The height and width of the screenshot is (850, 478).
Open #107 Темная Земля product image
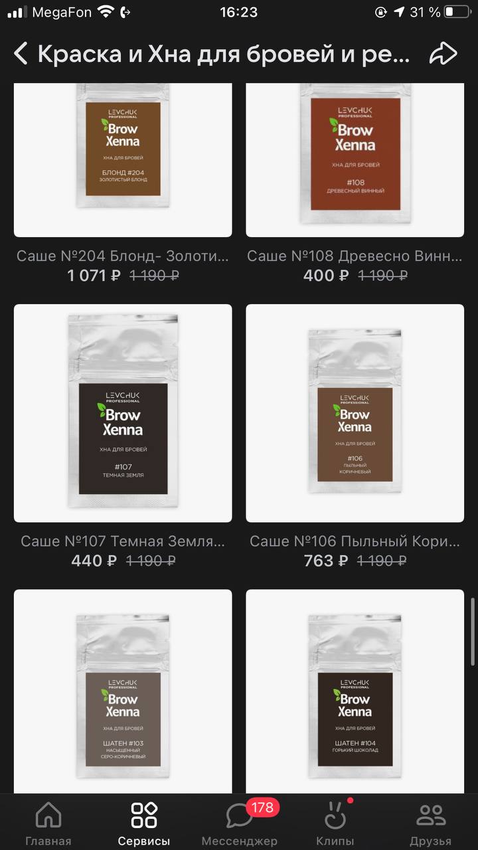123,413
